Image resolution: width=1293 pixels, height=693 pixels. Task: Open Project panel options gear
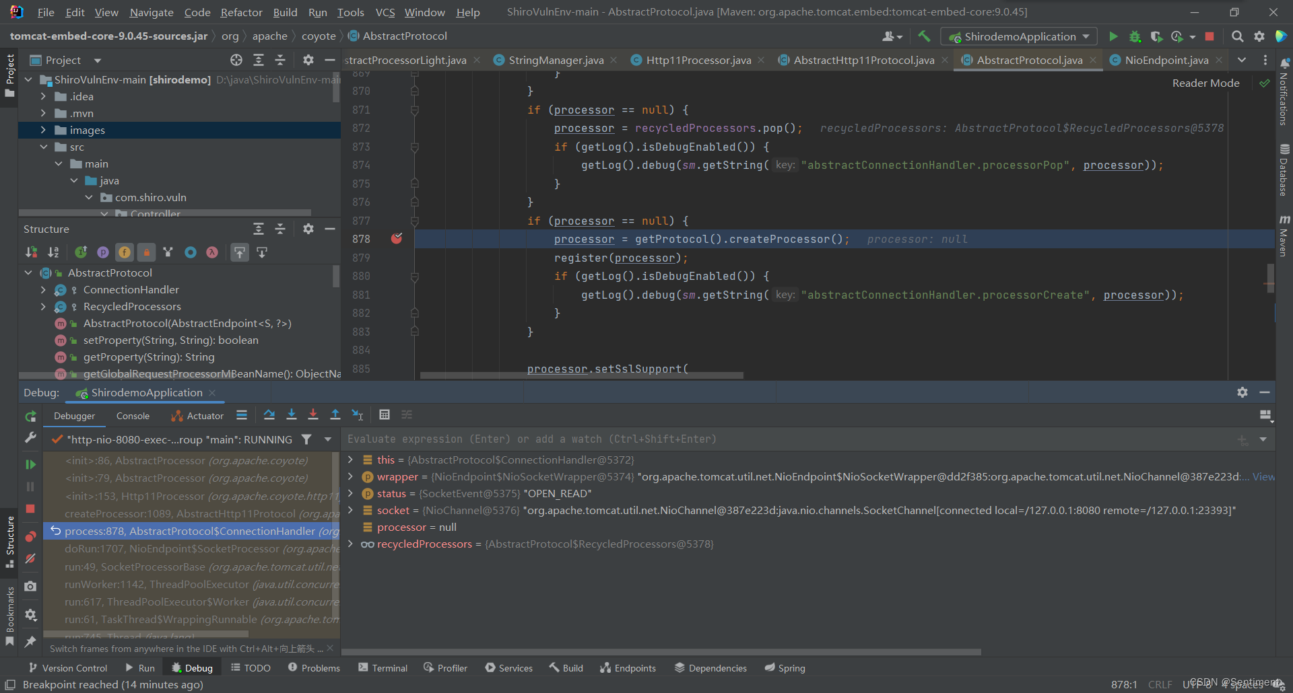(308, 60)
